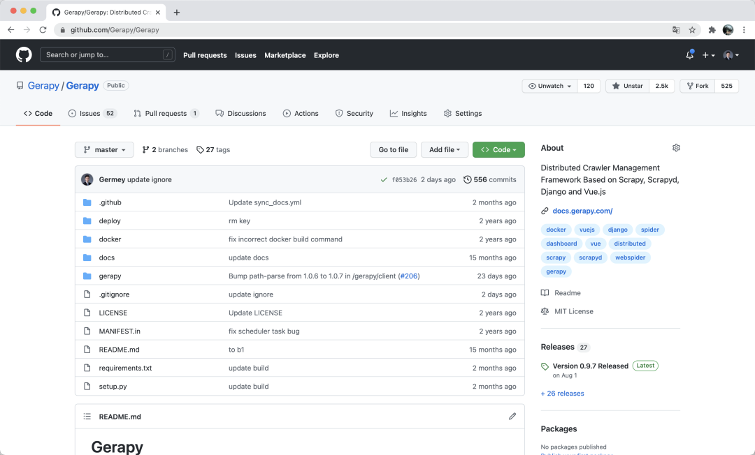This screenshot has height=455, width=755.
Task: Open the + 26 releases link
Action: 562,393
